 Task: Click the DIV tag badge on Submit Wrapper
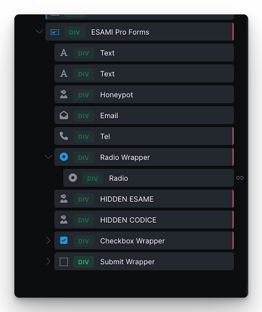tap(84, 262)
